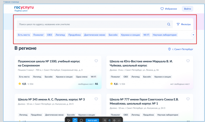The image size is (205, 122).
Task: Select the Hand tool in bottom toolbar
Action: click(x=75, y=120)
